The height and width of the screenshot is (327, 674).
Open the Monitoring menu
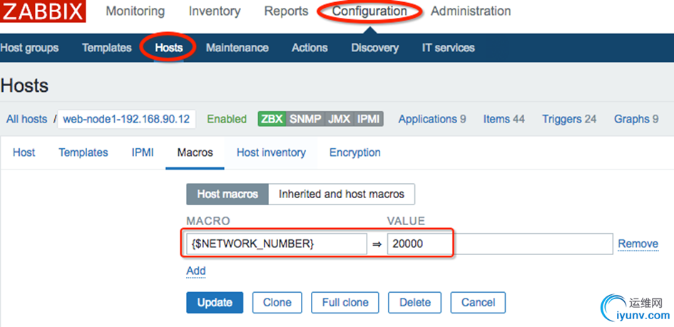(x=135, y=11)
